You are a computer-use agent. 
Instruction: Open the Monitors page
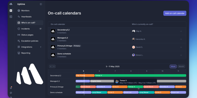(30, 11)
